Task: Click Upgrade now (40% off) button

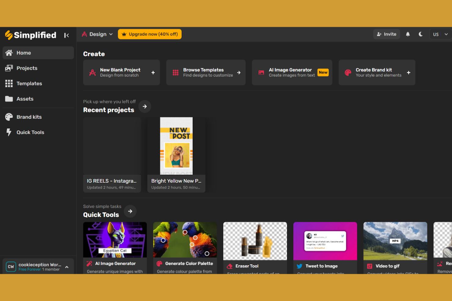Action: tap(150, 34)
